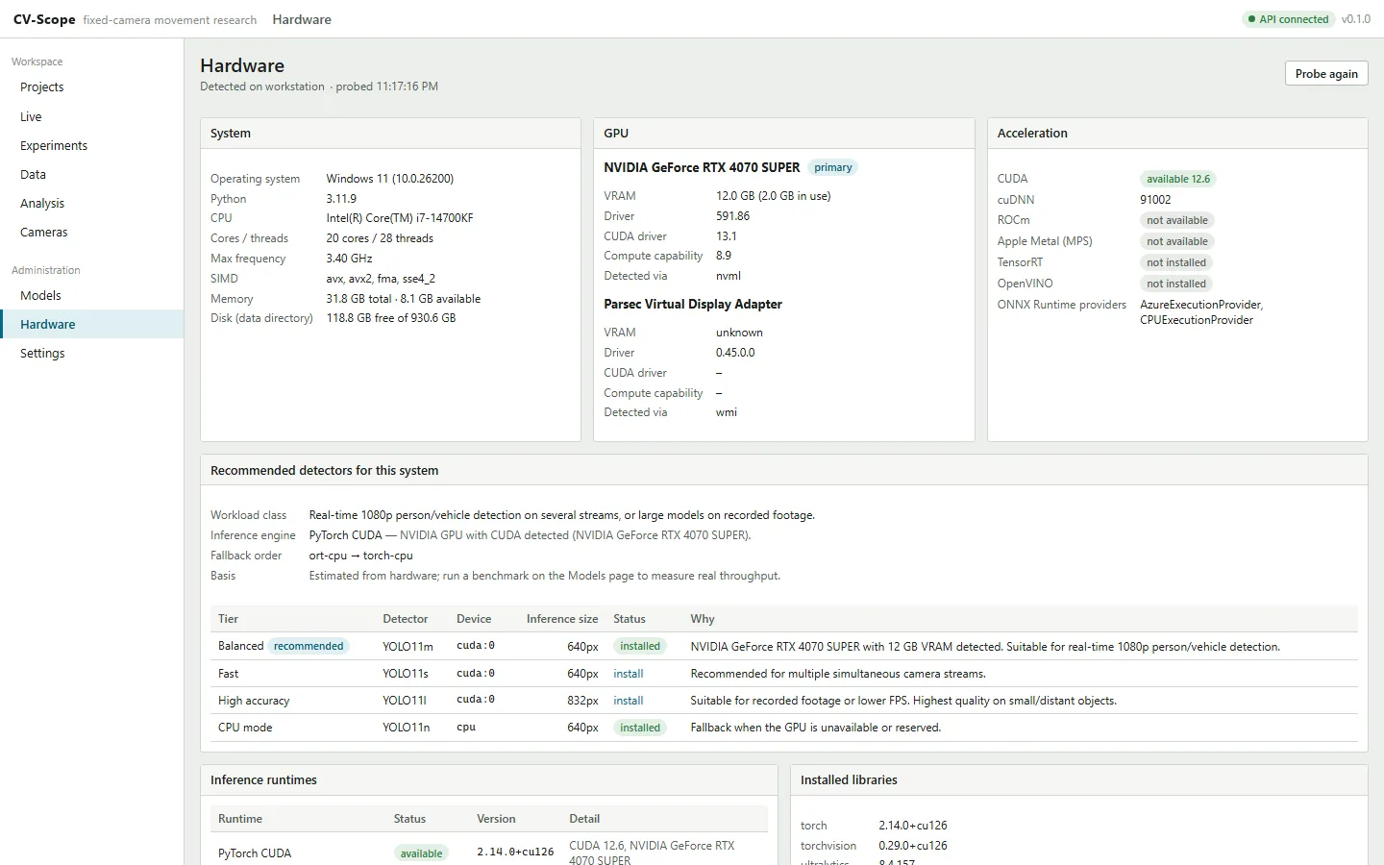Click the CPU value Intel Core i7-14700KF
This screenshot has width=1384, height=865.
[400, 218]
